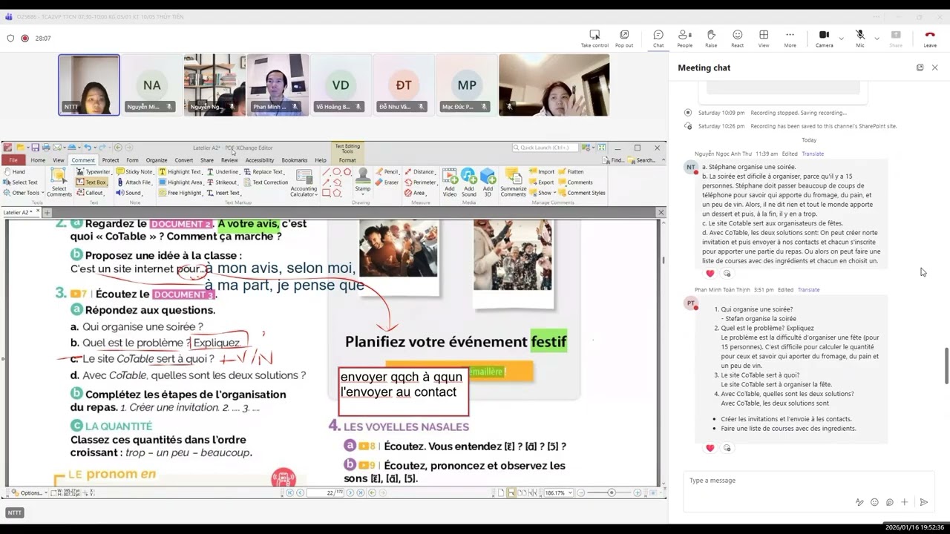950x534 pixels.
Task: Select the NTTT participant video thumbnail
Action: (89, 85)
